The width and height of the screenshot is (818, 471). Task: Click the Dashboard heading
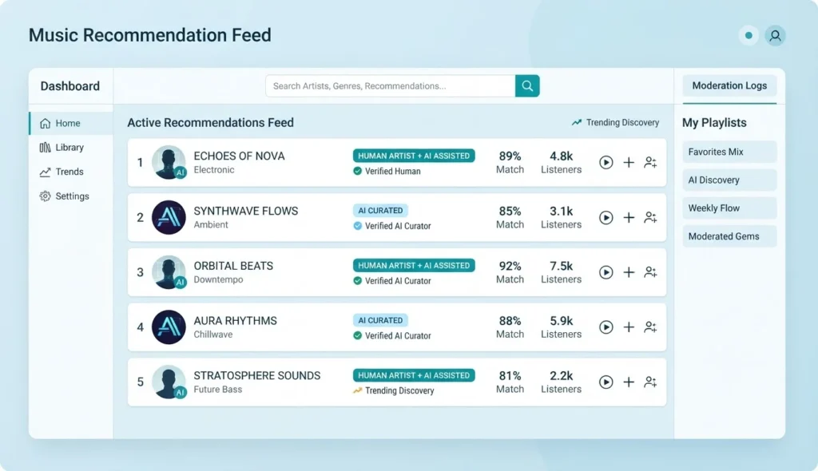pyautogui.click(x=70, y=86)
